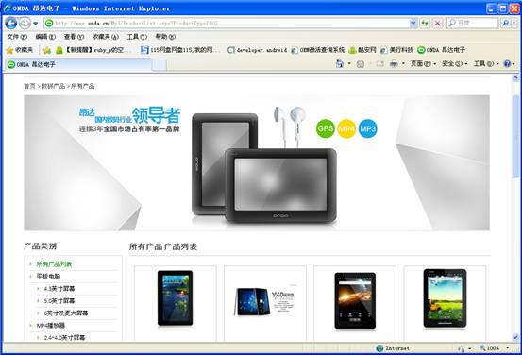Image resolution: width=522 pixels, height=355 pixels.
Task: Click the 所有产品列表 sidebar link
Action: (54, 264)
